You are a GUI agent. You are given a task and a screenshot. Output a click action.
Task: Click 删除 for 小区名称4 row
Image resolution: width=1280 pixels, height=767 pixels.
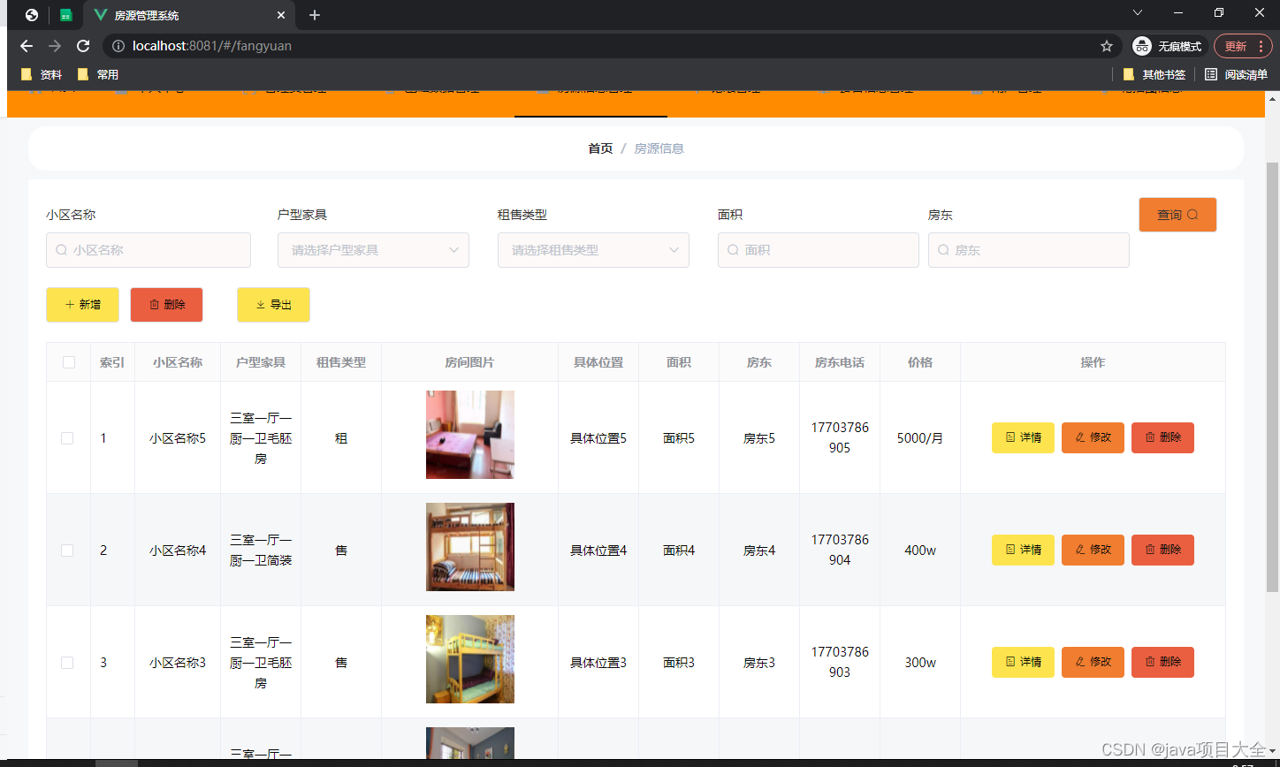[1162, 551]
